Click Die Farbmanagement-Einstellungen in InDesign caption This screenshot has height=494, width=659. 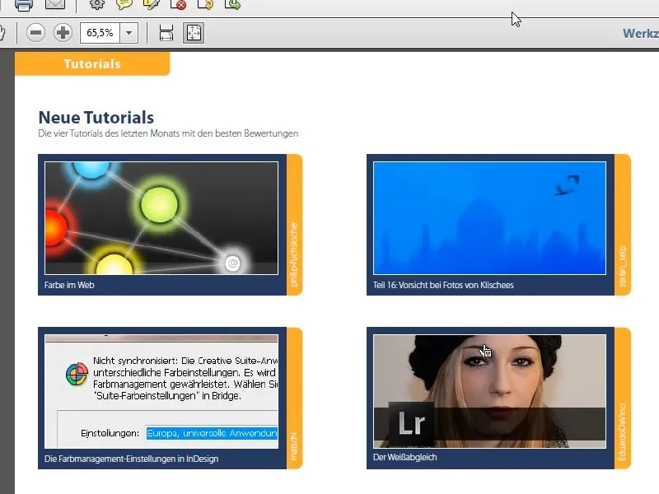point(132,459)
